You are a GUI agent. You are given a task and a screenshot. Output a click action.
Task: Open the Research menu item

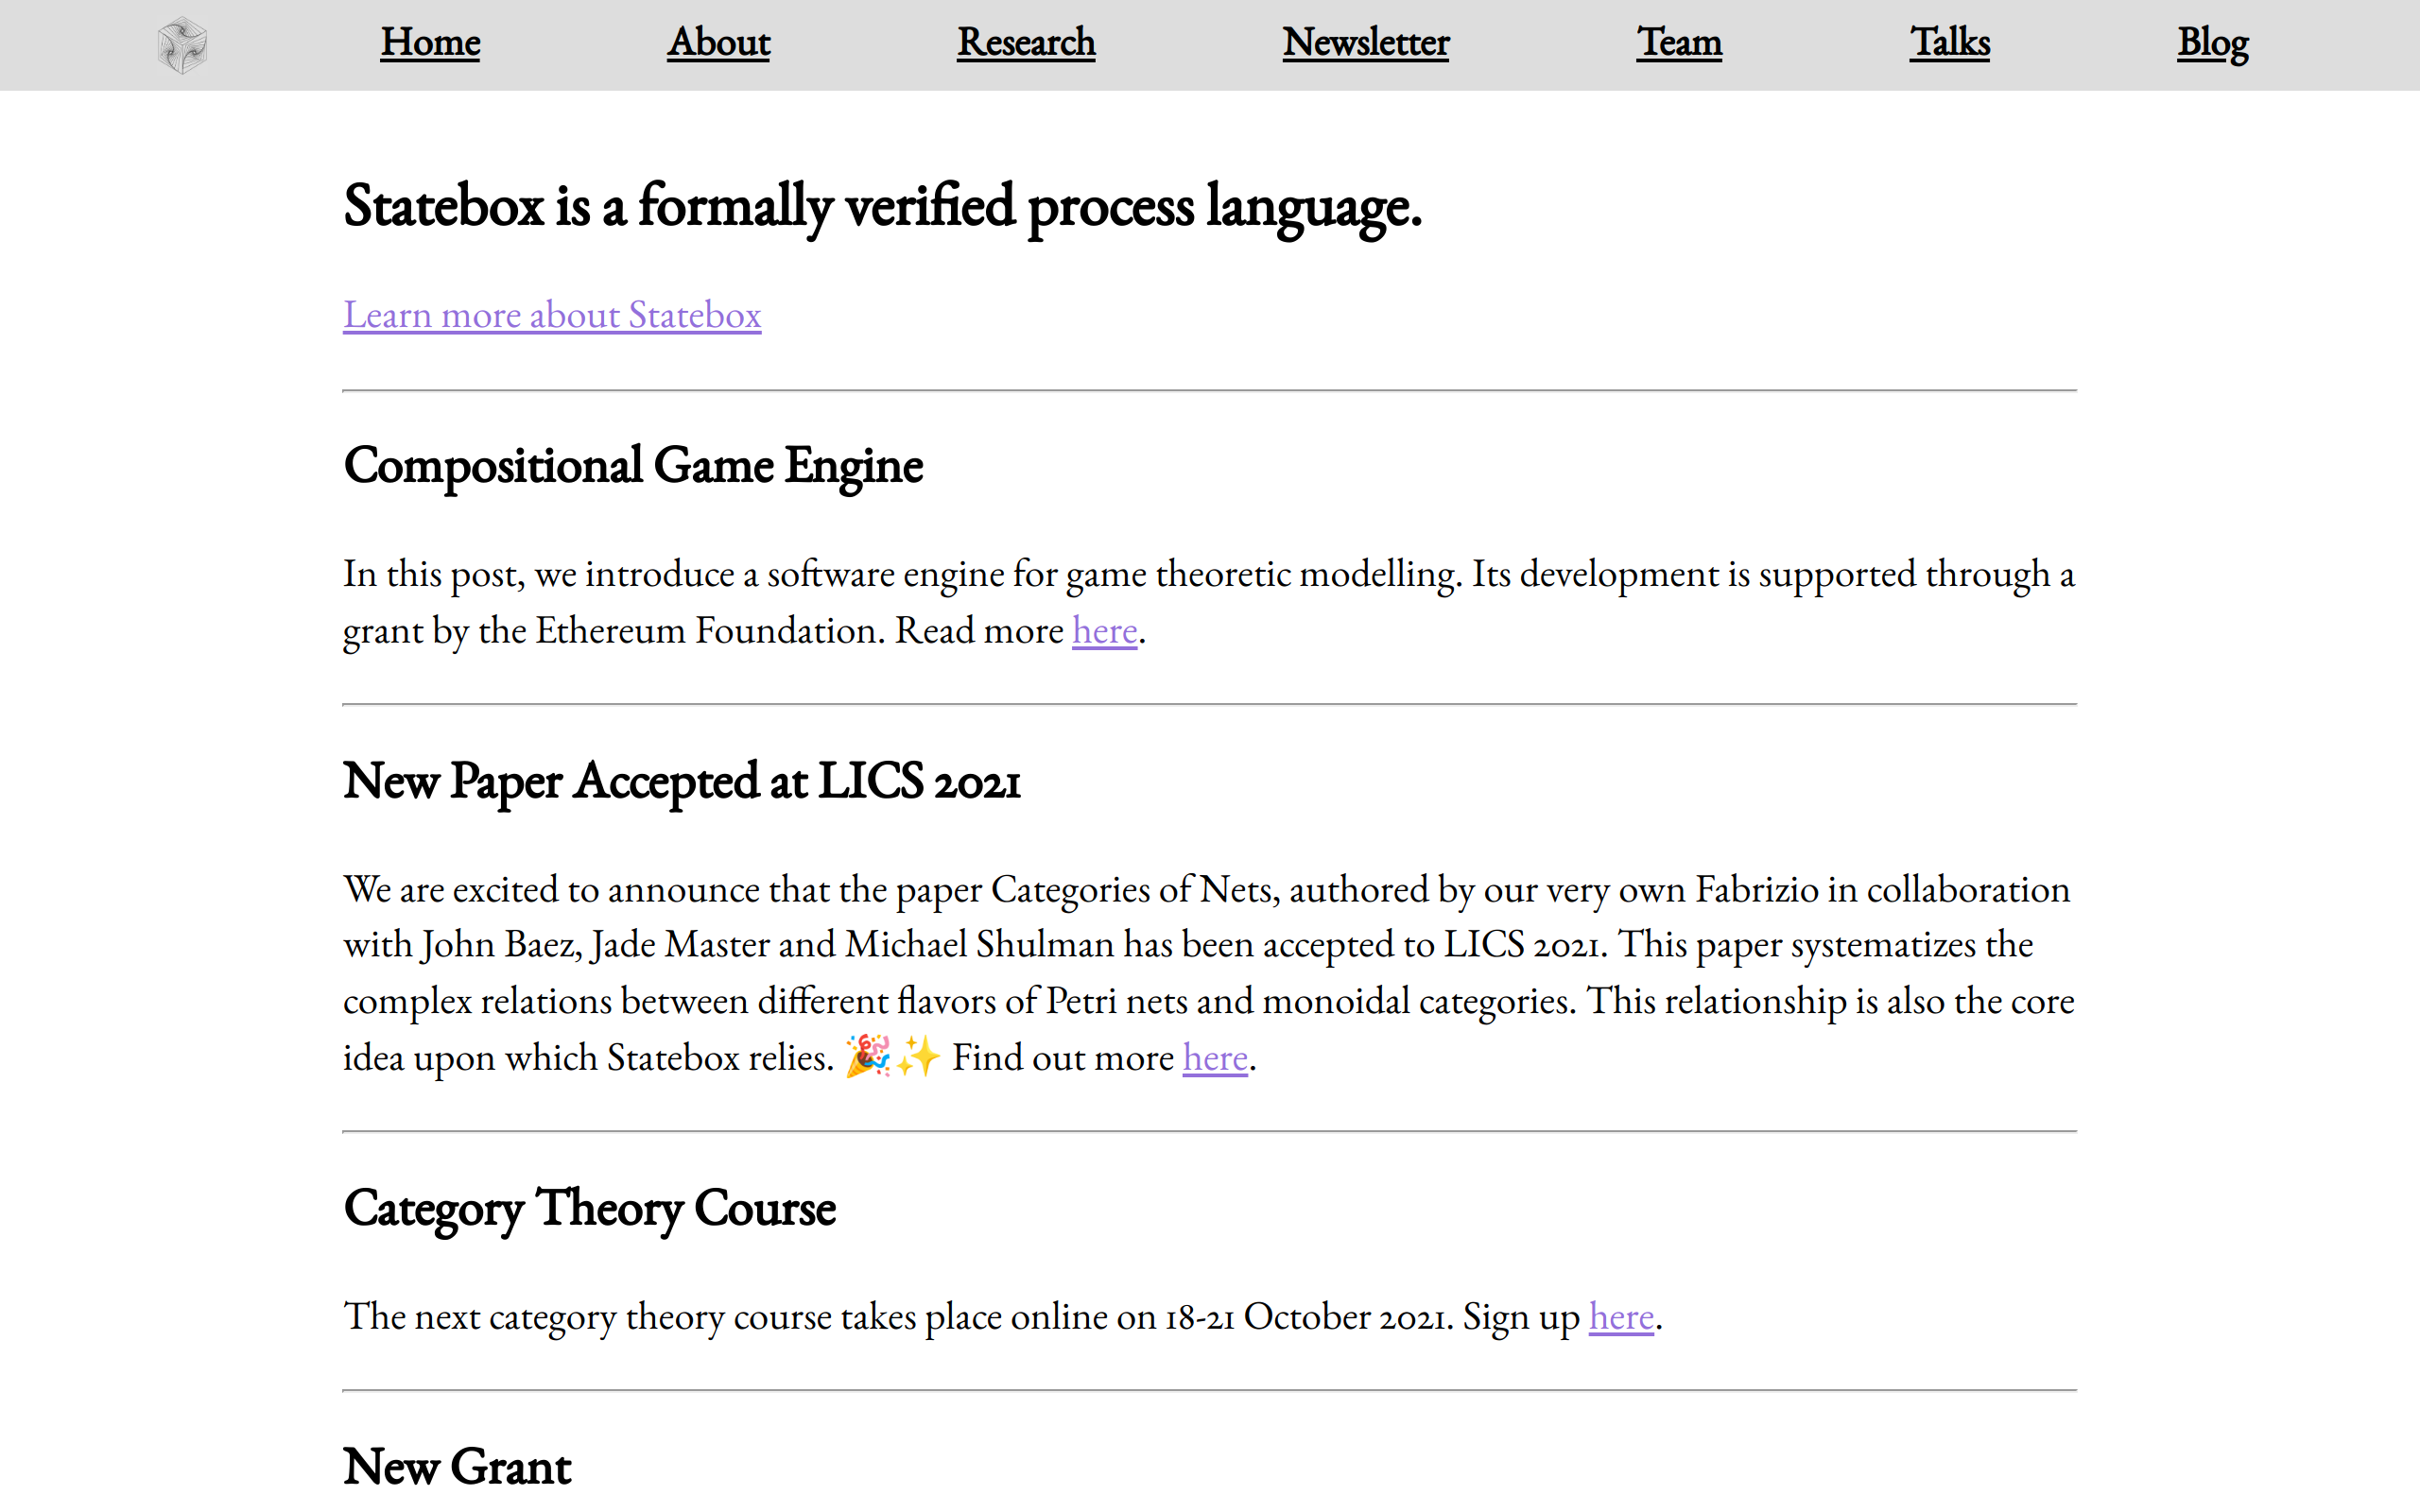click(1026, 43)
